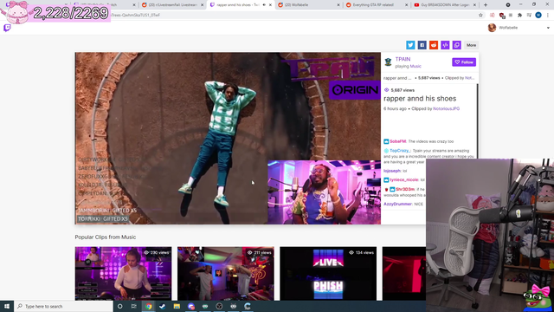
Task: Follow the TPAIN channel
Action: 464,62
